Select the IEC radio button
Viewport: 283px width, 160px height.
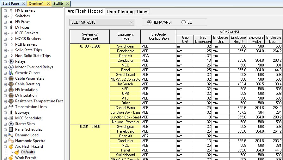(x=183, y=22)
